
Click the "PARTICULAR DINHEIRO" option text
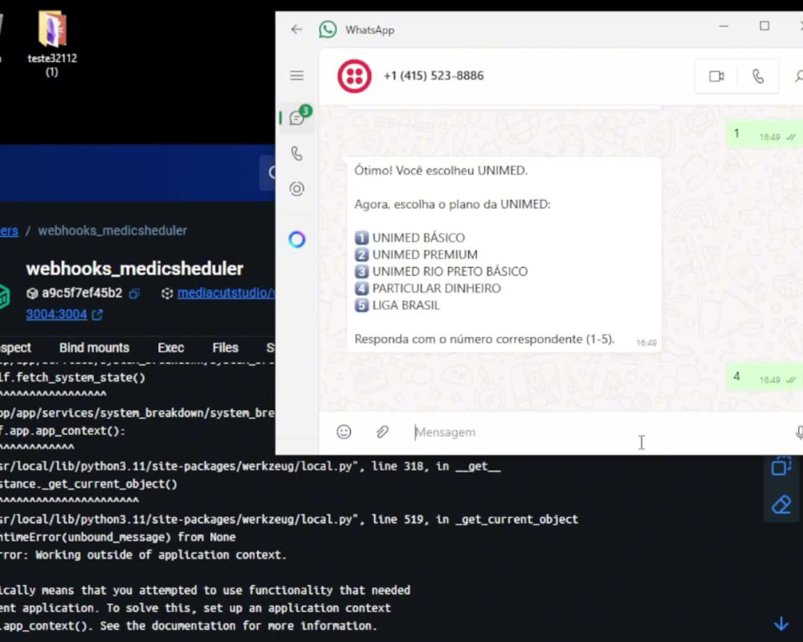[x=436, y=288]
